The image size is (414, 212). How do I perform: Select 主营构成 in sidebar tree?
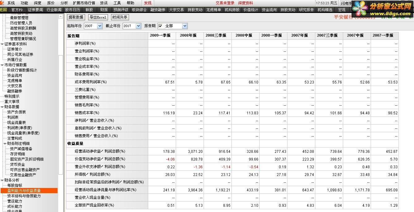(x=15, y=138)
